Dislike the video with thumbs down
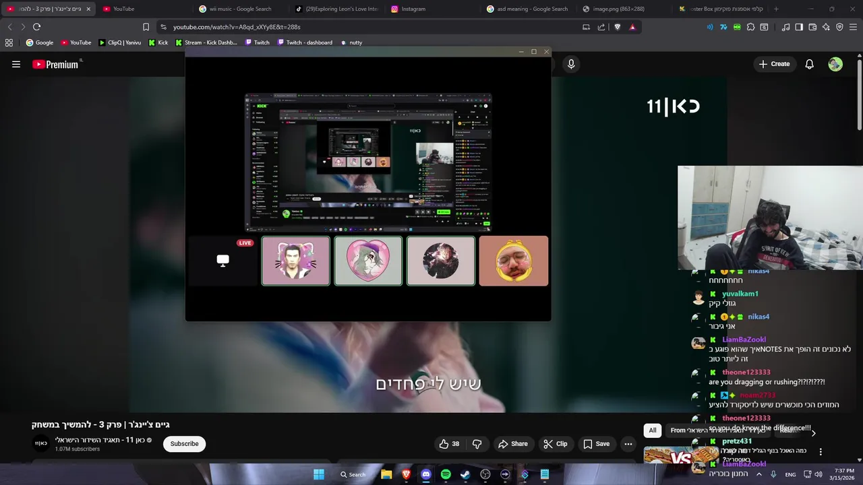This screenshot has width=863, height=485. 477,444
